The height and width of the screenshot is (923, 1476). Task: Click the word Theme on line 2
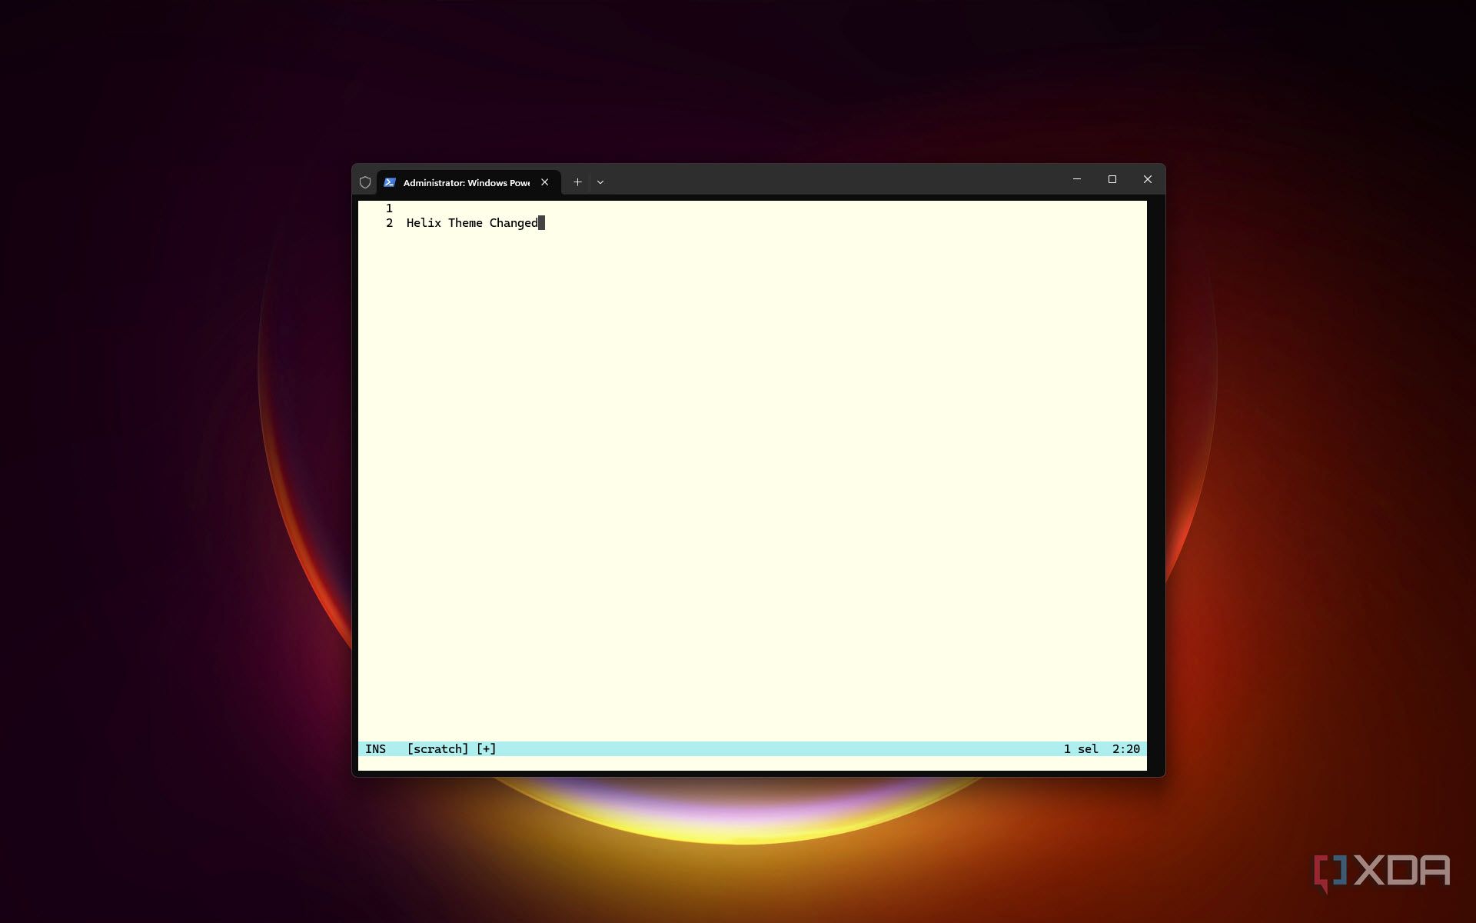pos(465,223)
